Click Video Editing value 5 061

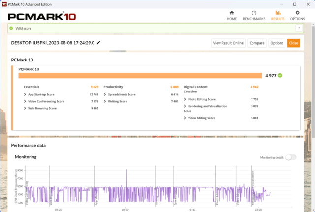pyautogui.click(x=254, y=118)
